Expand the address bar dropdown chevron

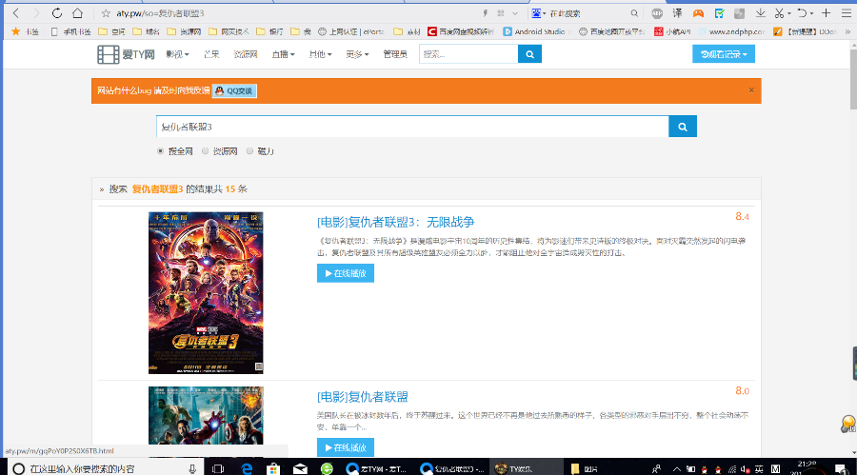click(515, 13)
